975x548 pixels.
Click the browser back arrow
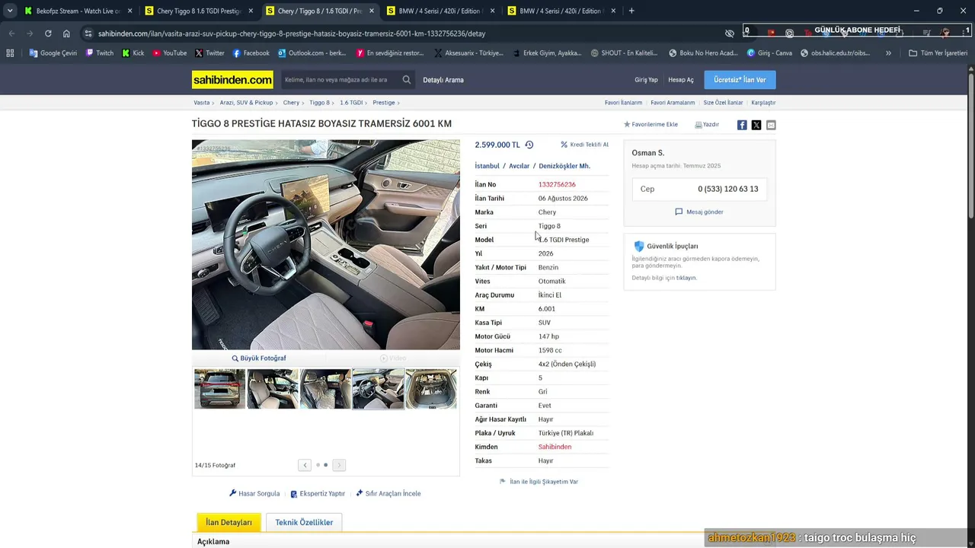(11, 33)
